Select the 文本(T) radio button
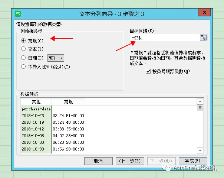224x178 pixels. 23,49
